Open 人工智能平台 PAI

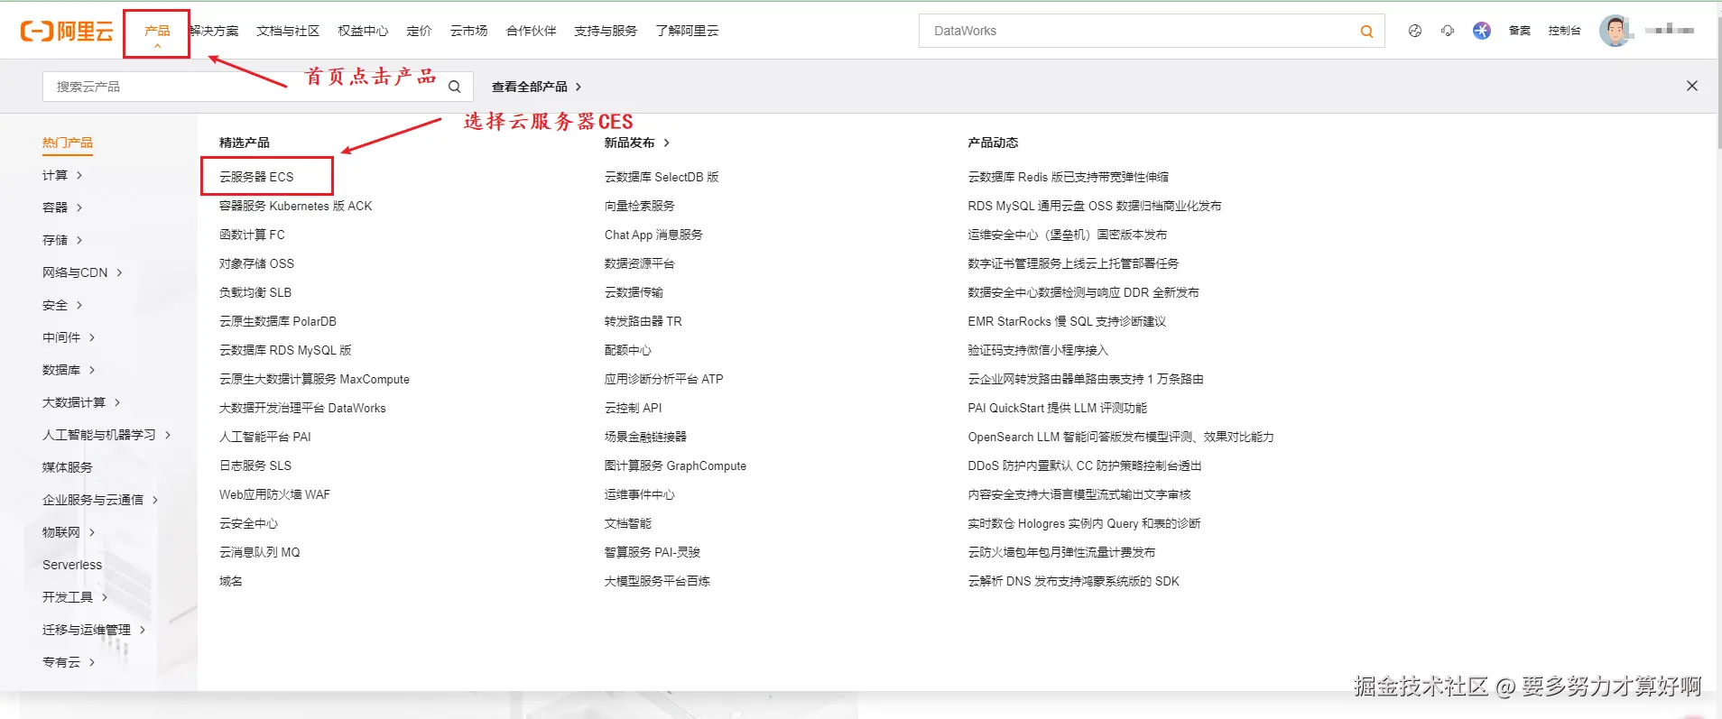tap(264, 437)
